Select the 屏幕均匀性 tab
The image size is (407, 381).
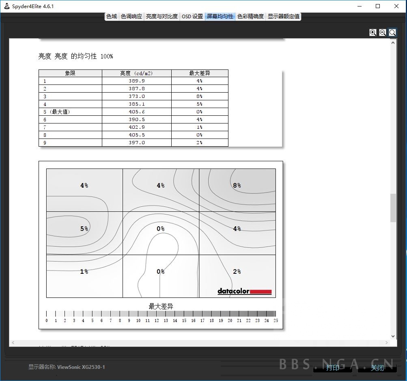coord(220,16)
